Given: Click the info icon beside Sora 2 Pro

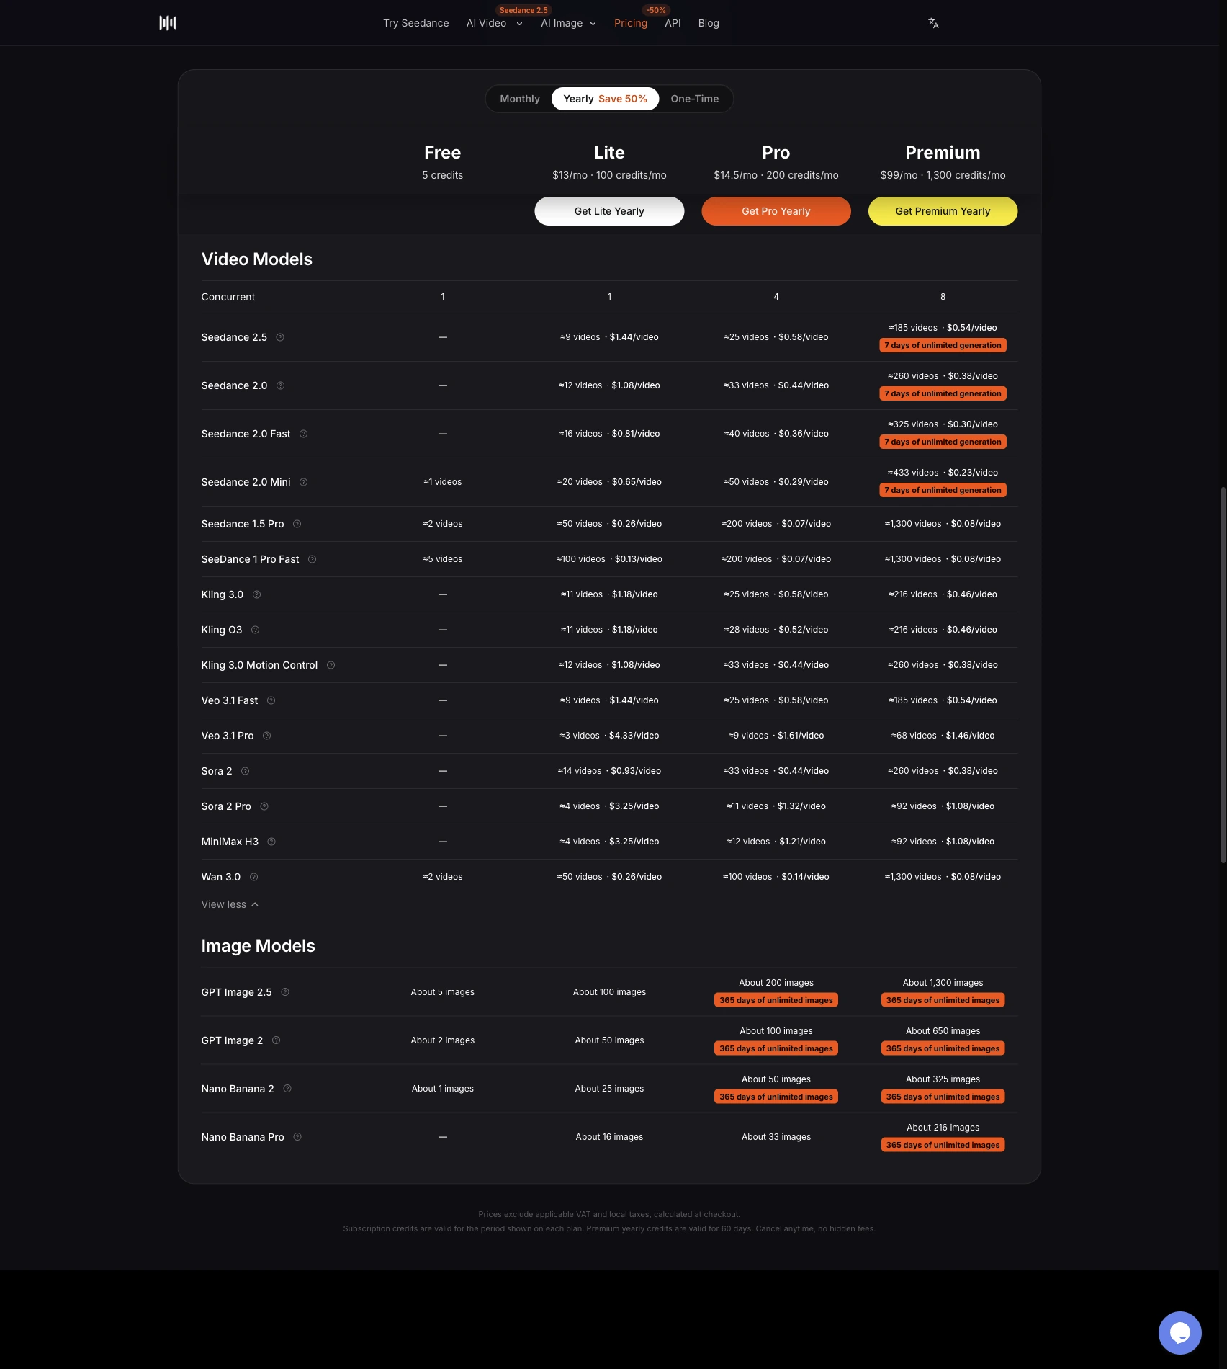Looking at the screenshot, I should coord(264,806).
